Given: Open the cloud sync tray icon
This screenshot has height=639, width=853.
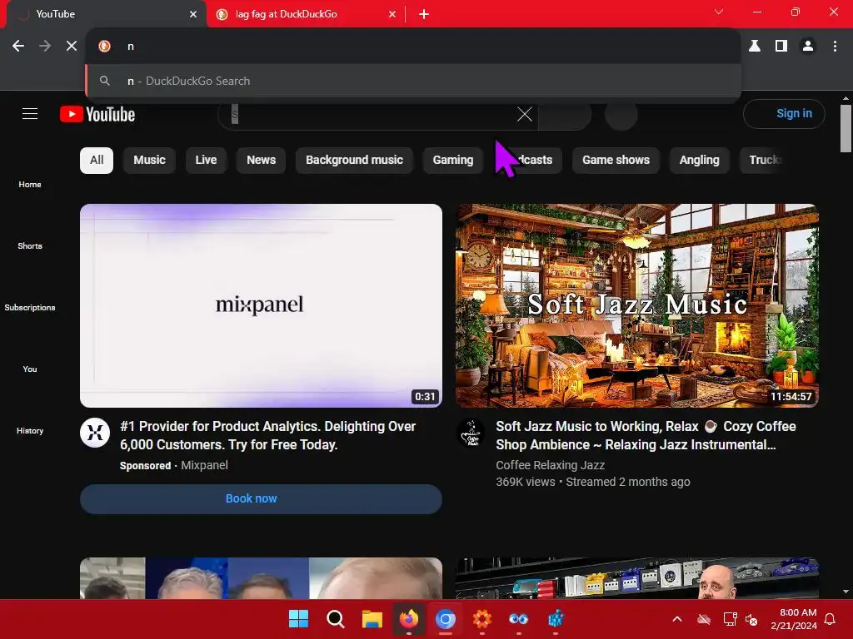Looking at the screenshot, I should click(x=704, y=619).
